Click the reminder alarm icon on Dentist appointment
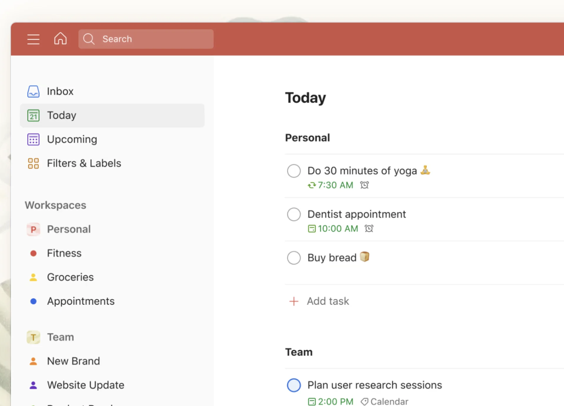The height and width of the screenshot is (406, 564). [369, 229]
